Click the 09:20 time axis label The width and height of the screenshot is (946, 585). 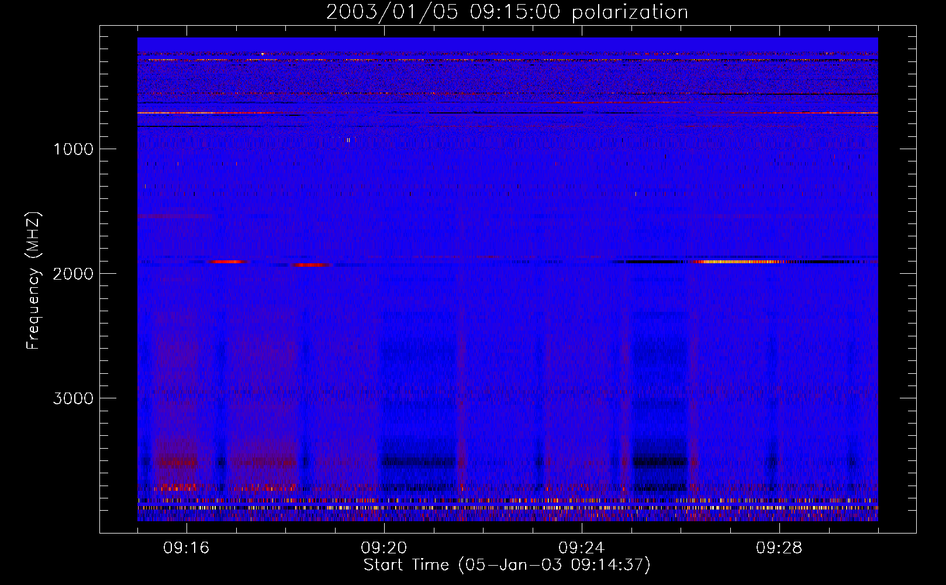pos(384,548)
